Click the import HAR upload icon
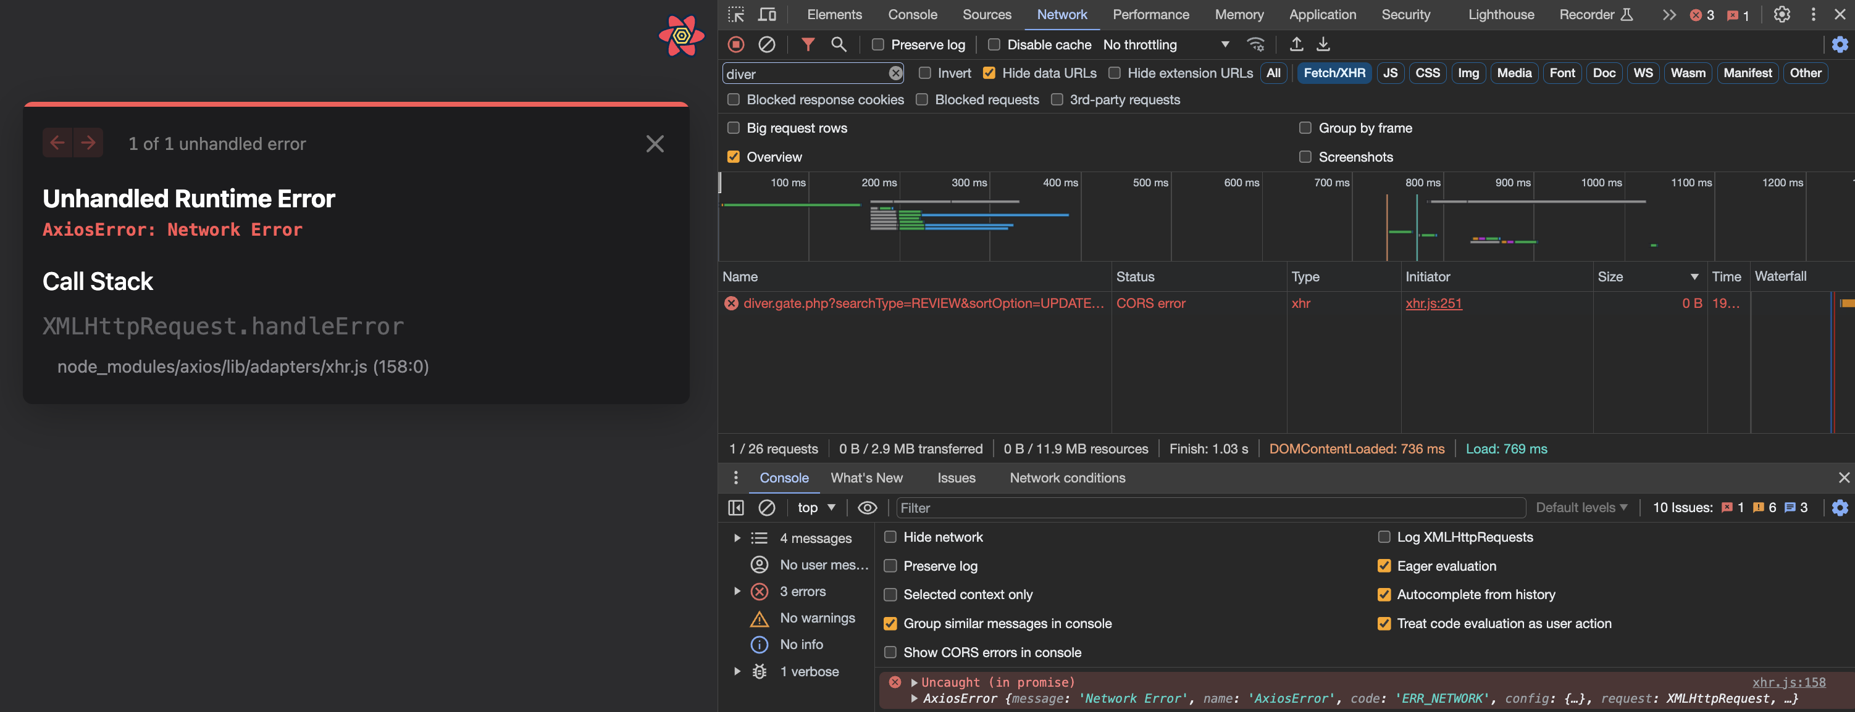The height and width of the screenshot is (712, 1855). tap(1296, 44)
